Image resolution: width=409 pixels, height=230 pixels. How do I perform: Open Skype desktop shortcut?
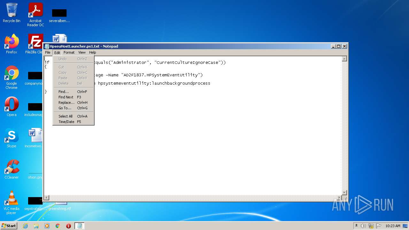point(12,138)
